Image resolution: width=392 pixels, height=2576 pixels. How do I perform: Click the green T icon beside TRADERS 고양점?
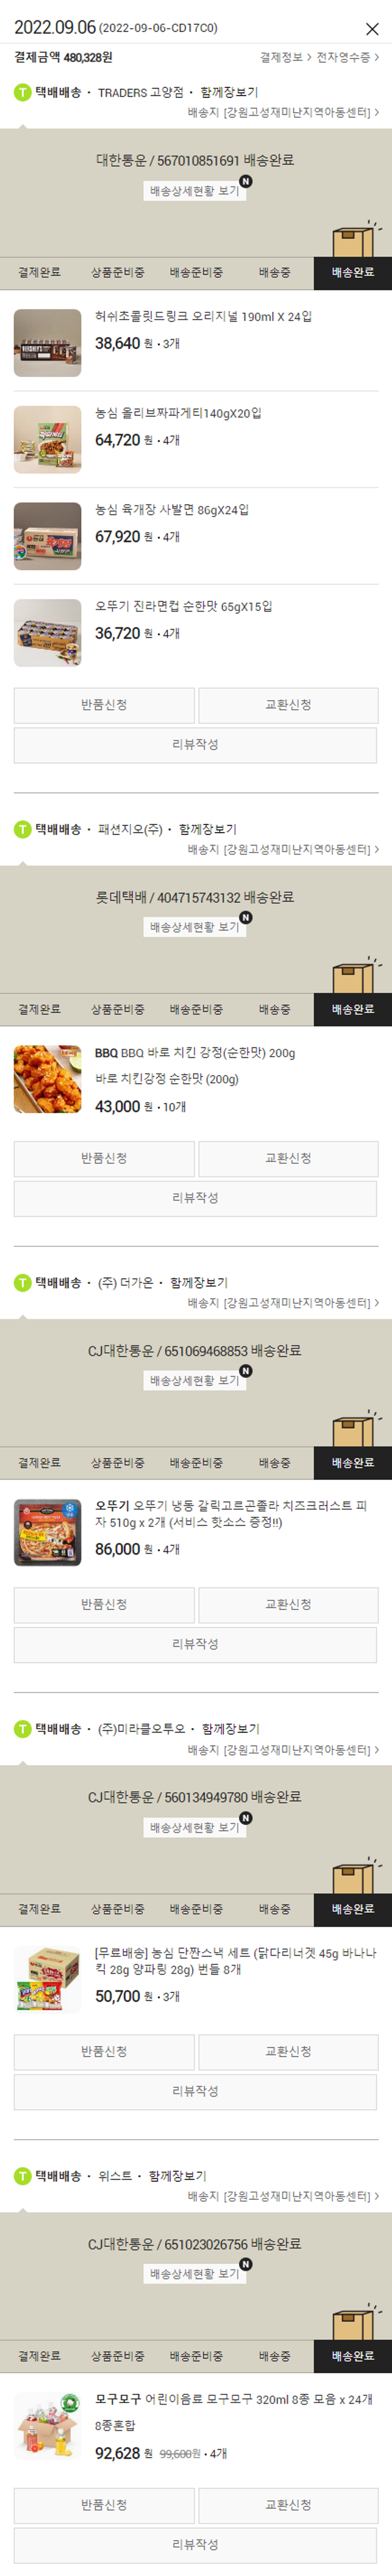click(22, 93)
